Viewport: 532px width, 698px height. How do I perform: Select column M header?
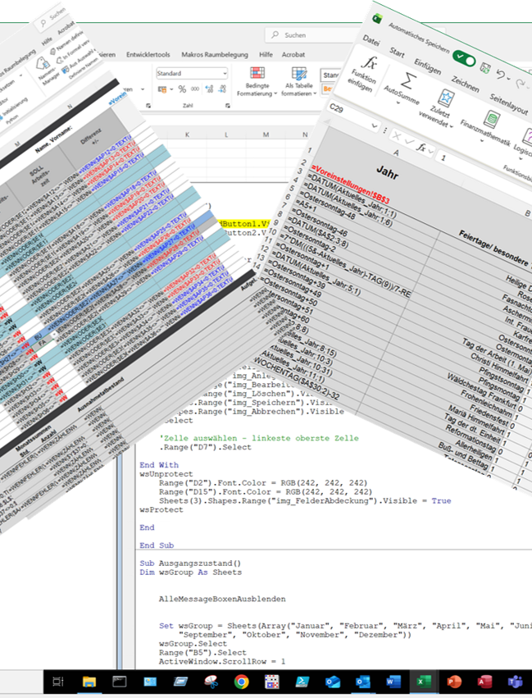point(266,135)
